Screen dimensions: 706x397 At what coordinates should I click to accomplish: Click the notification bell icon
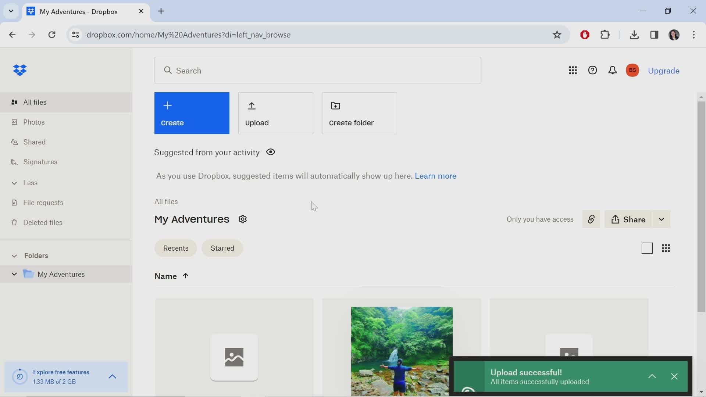pyautogui.click(x=612, y=70)
